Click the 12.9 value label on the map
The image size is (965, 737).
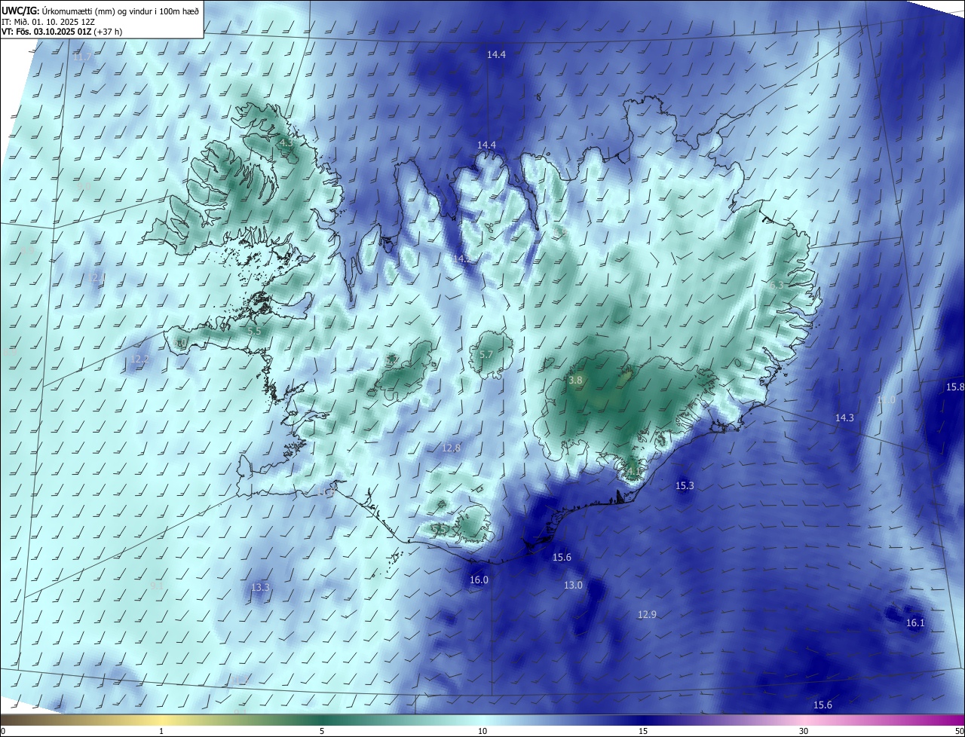pyautogui.click(x=647, y=614)
